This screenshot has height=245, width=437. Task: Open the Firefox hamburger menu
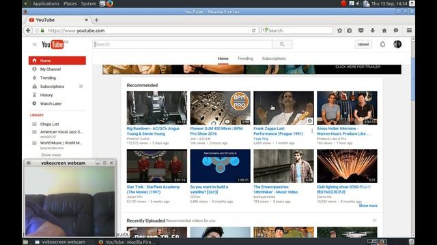coord(409,30)
